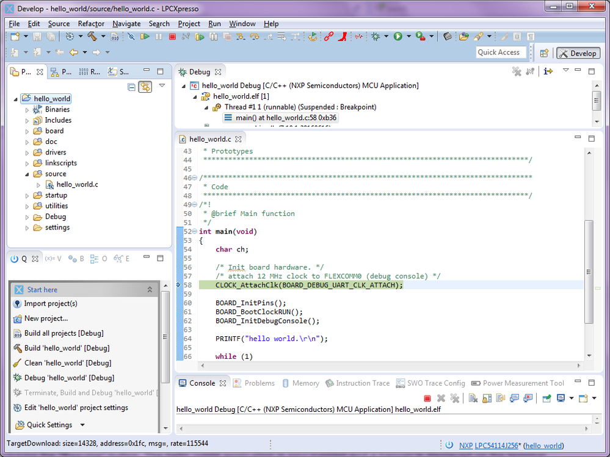Open project explorer View Menu triangle
The height and width of the screenshot is (457, 610).
162,85
